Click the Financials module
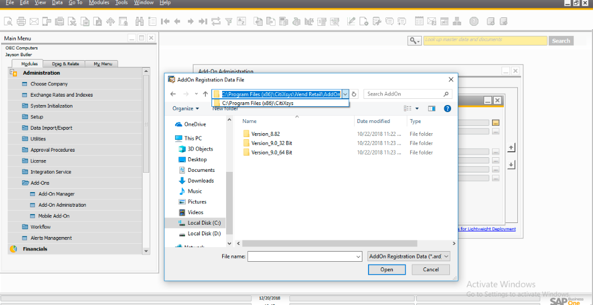This screenshot has width=593, height=305. tap(35, 249)
